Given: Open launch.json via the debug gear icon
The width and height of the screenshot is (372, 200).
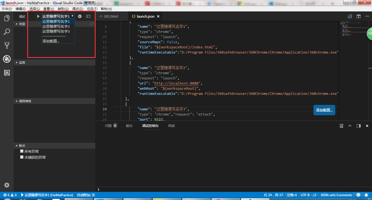Looking at the screenshot, I should tap(80, 16).
